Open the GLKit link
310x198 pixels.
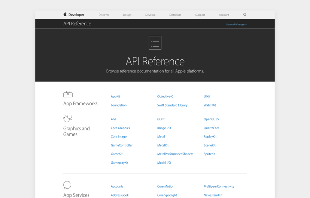pyautogui.click(x=161, y=119)
